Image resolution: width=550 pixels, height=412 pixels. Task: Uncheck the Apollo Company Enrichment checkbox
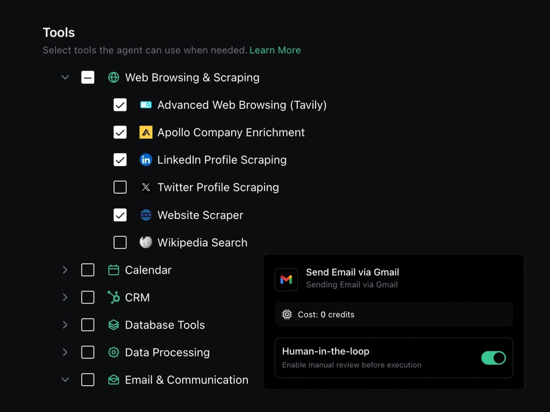point(120,132)
